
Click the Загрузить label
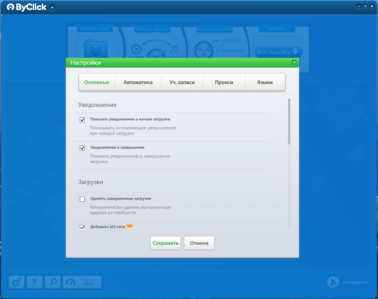pos(277,29)
